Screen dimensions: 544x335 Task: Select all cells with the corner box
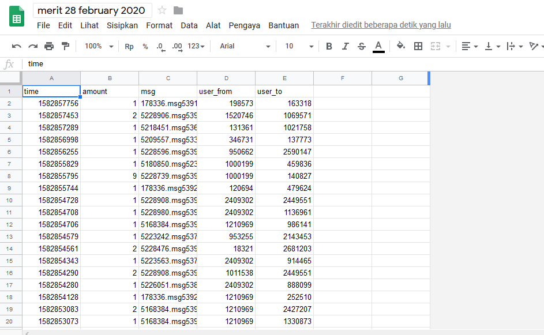pos(11,78)
